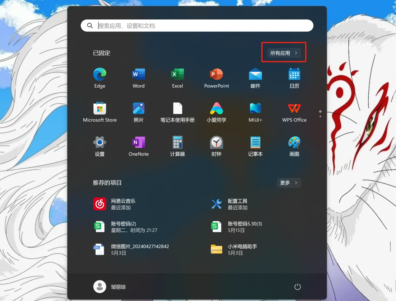This screenshot has height=301, width=396.
Task: Expand 所有应用 to show all apps
Action: tap(284, 53)
